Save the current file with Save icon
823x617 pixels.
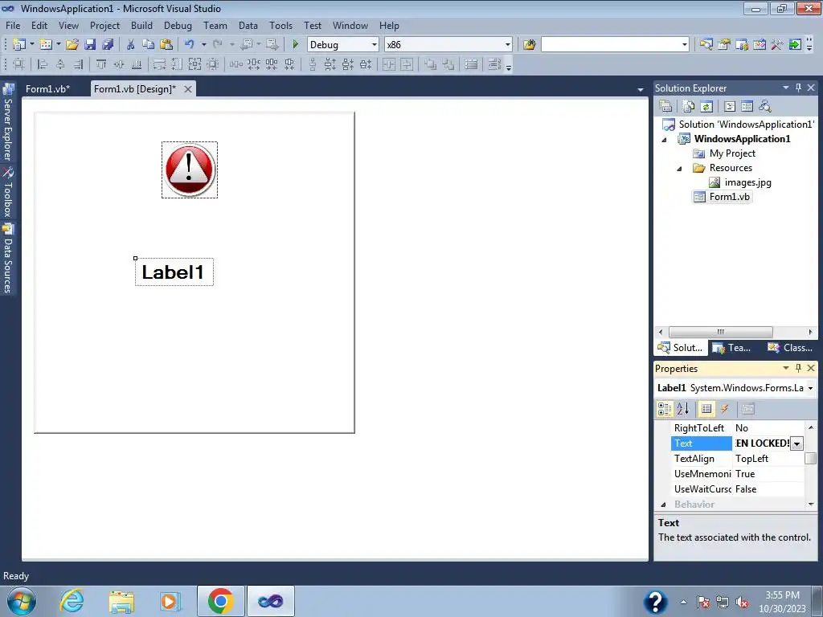click(x=90, y=45)
